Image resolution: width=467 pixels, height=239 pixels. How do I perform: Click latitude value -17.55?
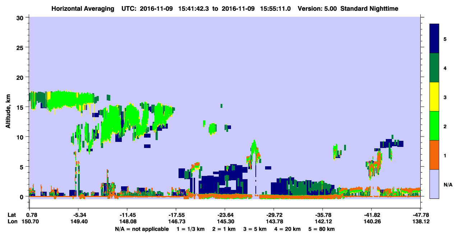(176, 215)
